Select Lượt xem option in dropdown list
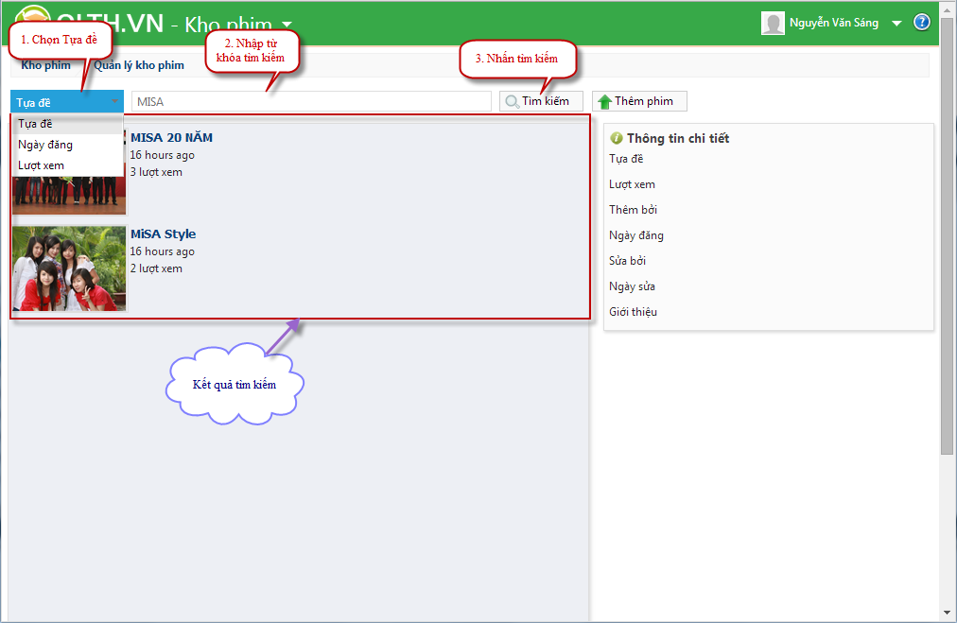Image resolution: width=957 pixels, height=623 pixels. [67, 165]
